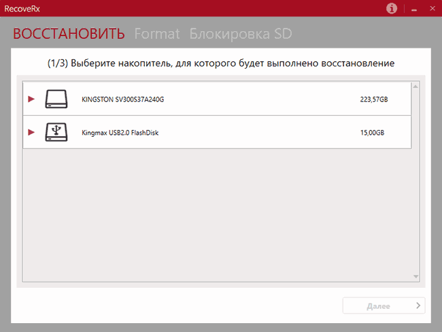Click the 15,00GB size value
442x332 pixels.
coord(372,133)
